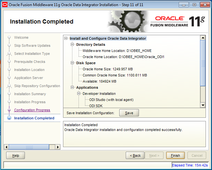This screenshot has width=212, height=170.
Task: Select 'ODI Studio (with local agent)' row
Action: 111,100
